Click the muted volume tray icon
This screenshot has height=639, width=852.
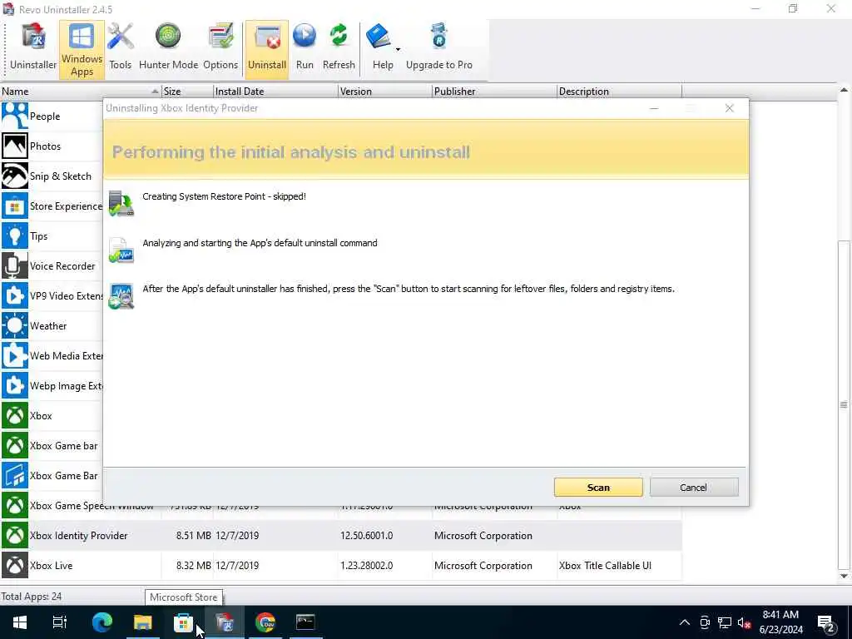pos(744,622)
